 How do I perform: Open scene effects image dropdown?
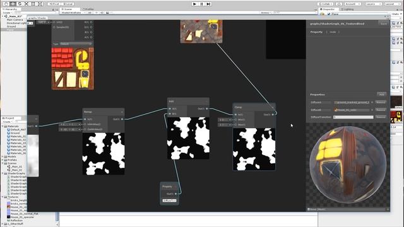pos(108,13)
